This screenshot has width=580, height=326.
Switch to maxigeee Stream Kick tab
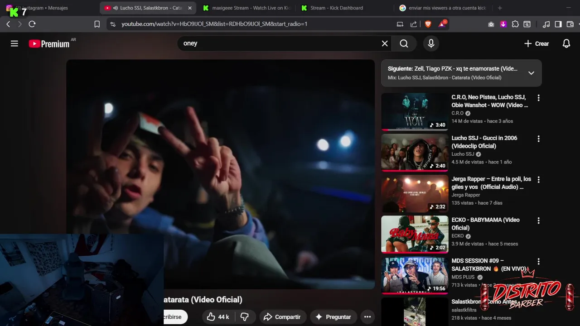coord(246,8)
